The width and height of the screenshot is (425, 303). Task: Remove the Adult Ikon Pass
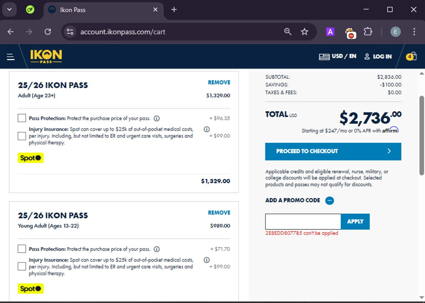point(219,82)
